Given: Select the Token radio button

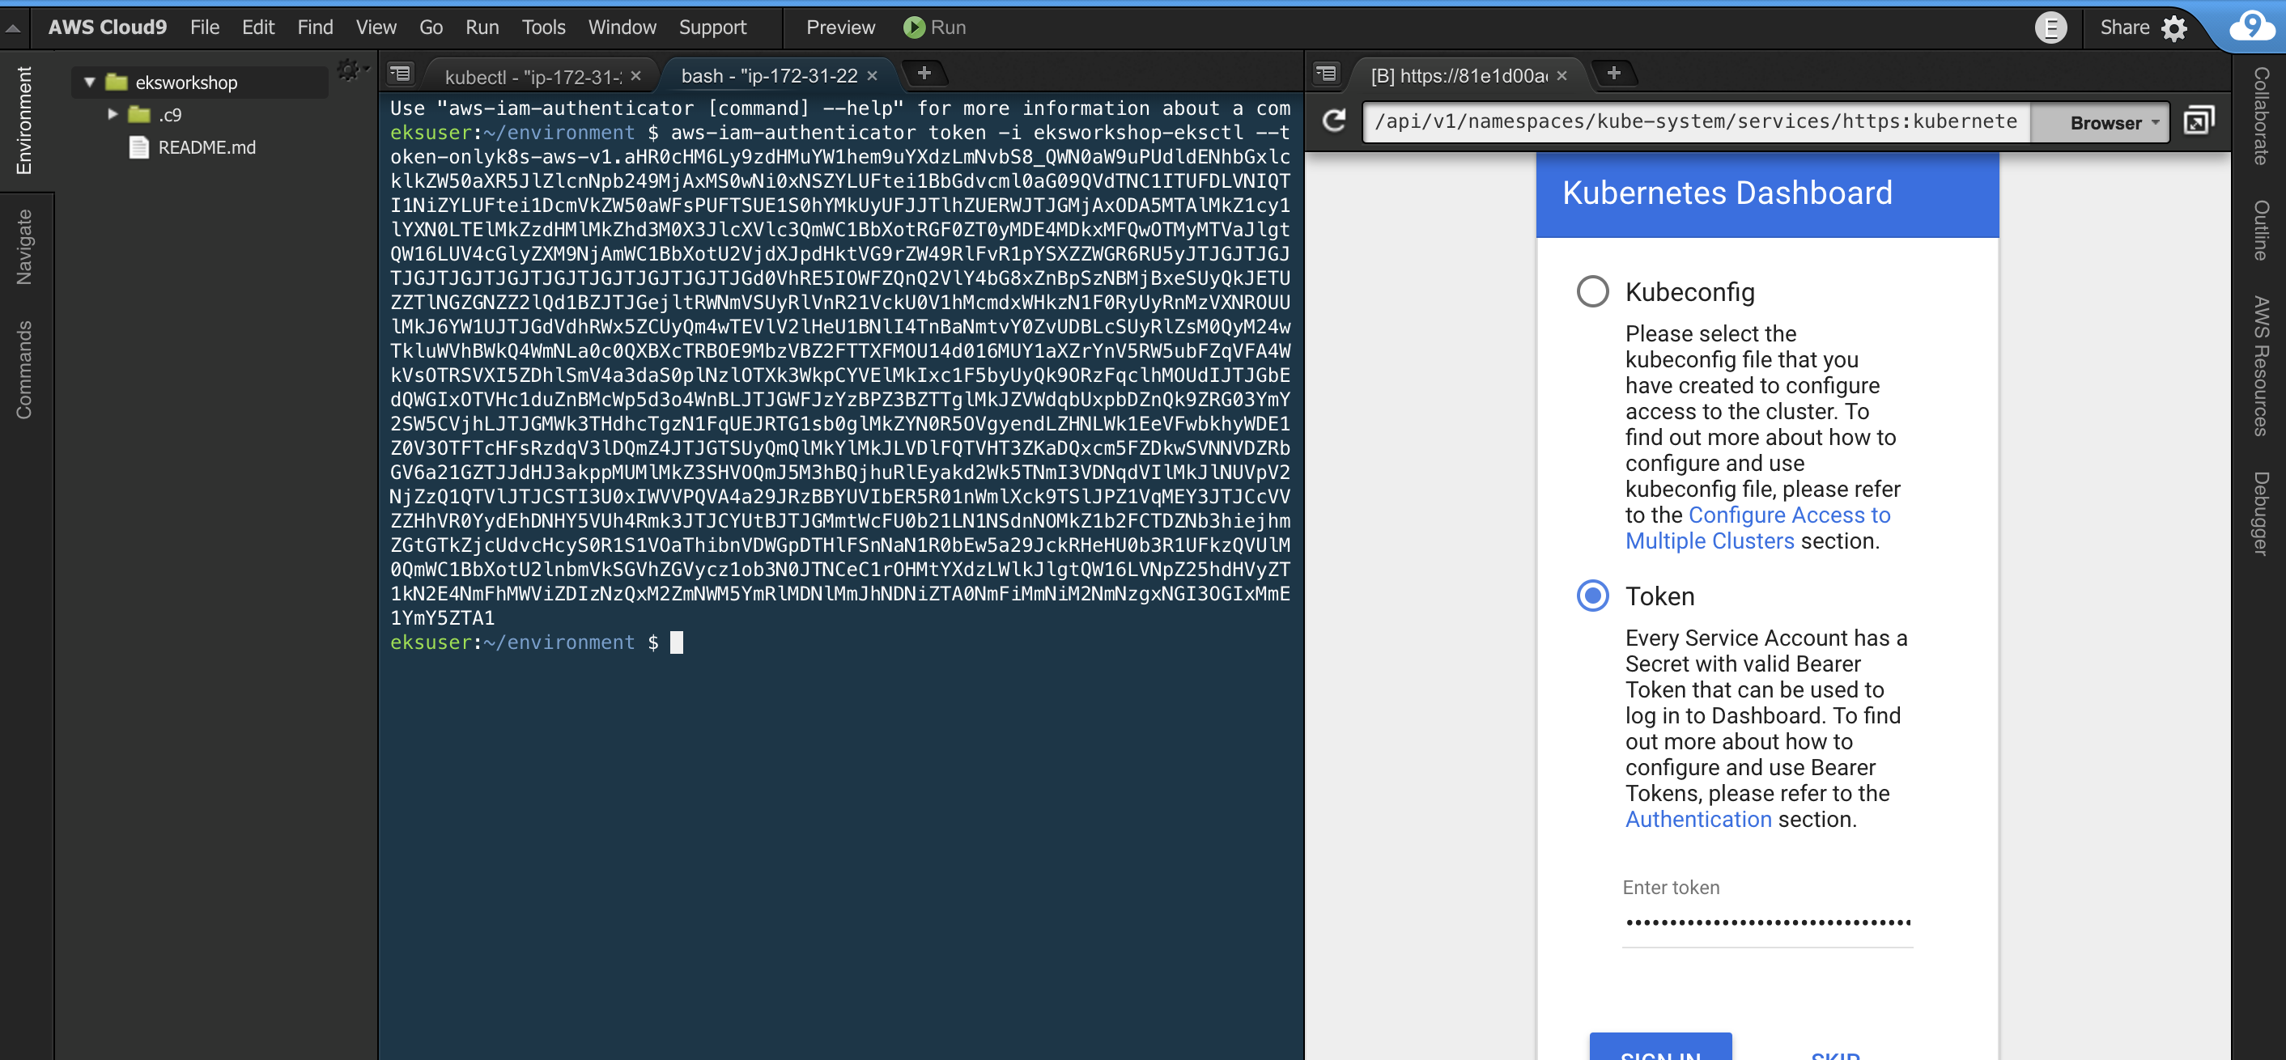Looking at the screenshot, I should [x=1592, y=596].
